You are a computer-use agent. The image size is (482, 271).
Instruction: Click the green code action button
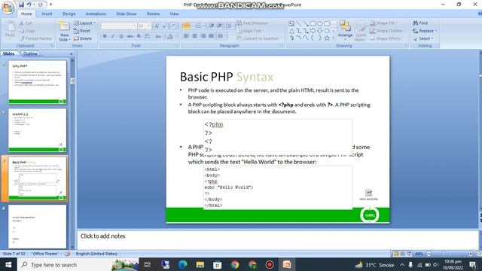point(370,215)
